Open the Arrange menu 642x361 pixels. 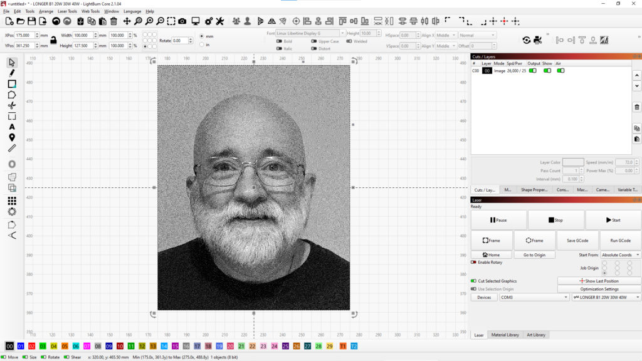(46, 11)
